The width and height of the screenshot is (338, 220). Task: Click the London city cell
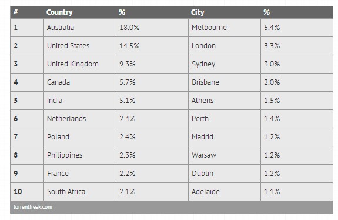pyautogui.click(x=225, y=46)
